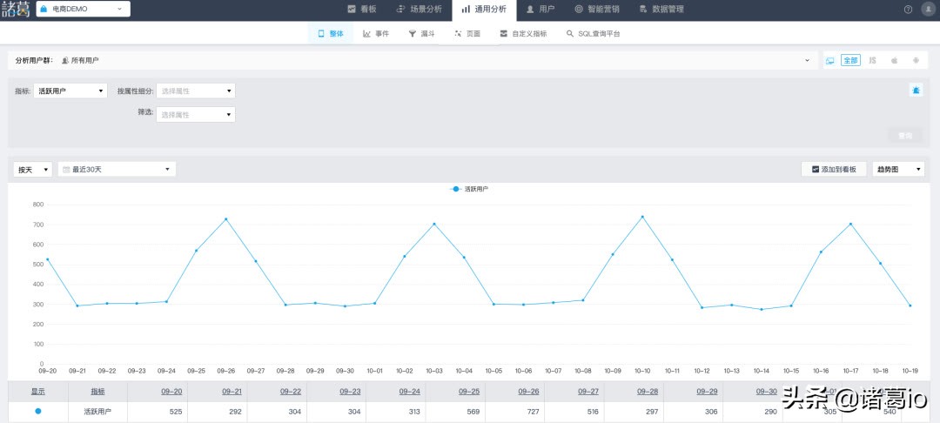Sort by the 09-22 table column header

click(x=291, y=392)
